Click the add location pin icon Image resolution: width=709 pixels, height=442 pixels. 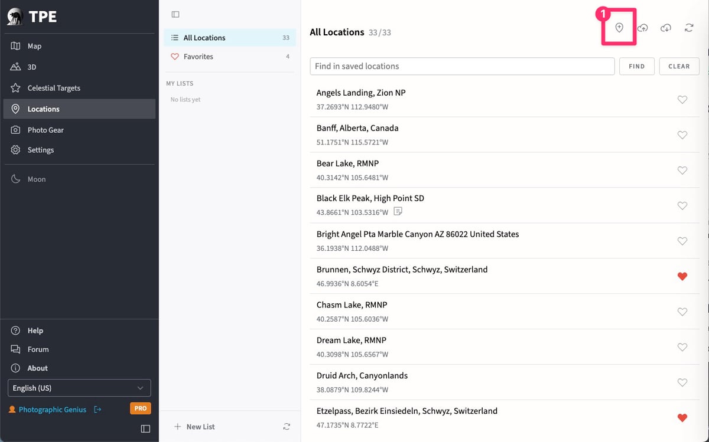(619, 28)
